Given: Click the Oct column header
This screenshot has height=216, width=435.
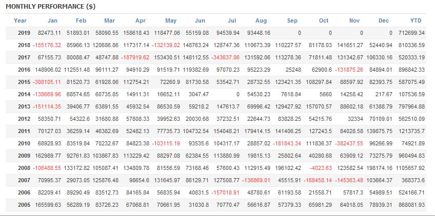Looking at the screenshot, I should coord(323,20).
